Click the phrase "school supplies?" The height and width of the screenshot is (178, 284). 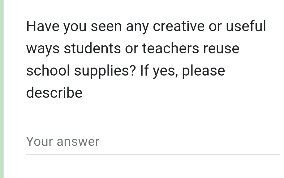click(x=81, y=71)
